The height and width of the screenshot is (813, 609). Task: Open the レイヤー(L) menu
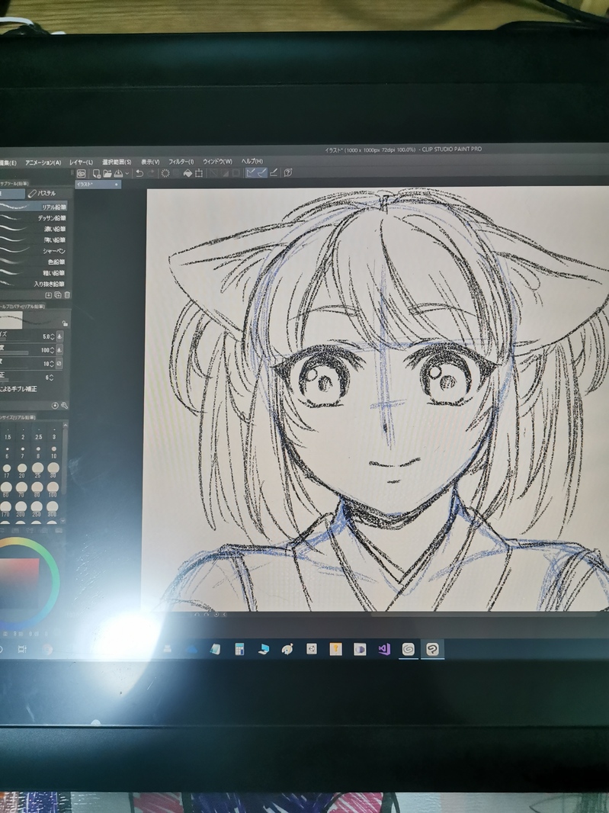coord(82,162)
